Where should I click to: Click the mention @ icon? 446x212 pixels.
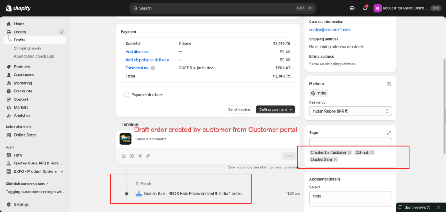pos(132,156)
